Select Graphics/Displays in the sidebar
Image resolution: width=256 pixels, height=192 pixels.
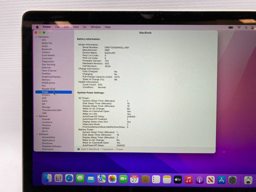[51, 77]
